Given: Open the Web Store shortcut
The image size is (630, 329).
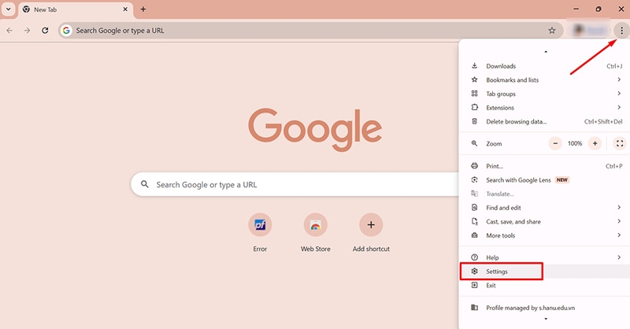Looking at the screenshot, I should pos(316,233).
